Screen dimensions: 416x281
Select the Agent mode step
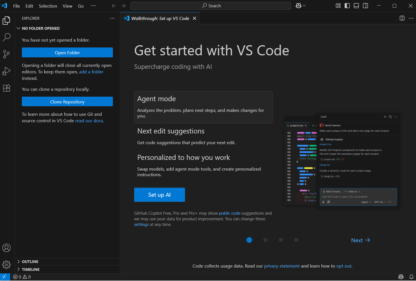203,107
